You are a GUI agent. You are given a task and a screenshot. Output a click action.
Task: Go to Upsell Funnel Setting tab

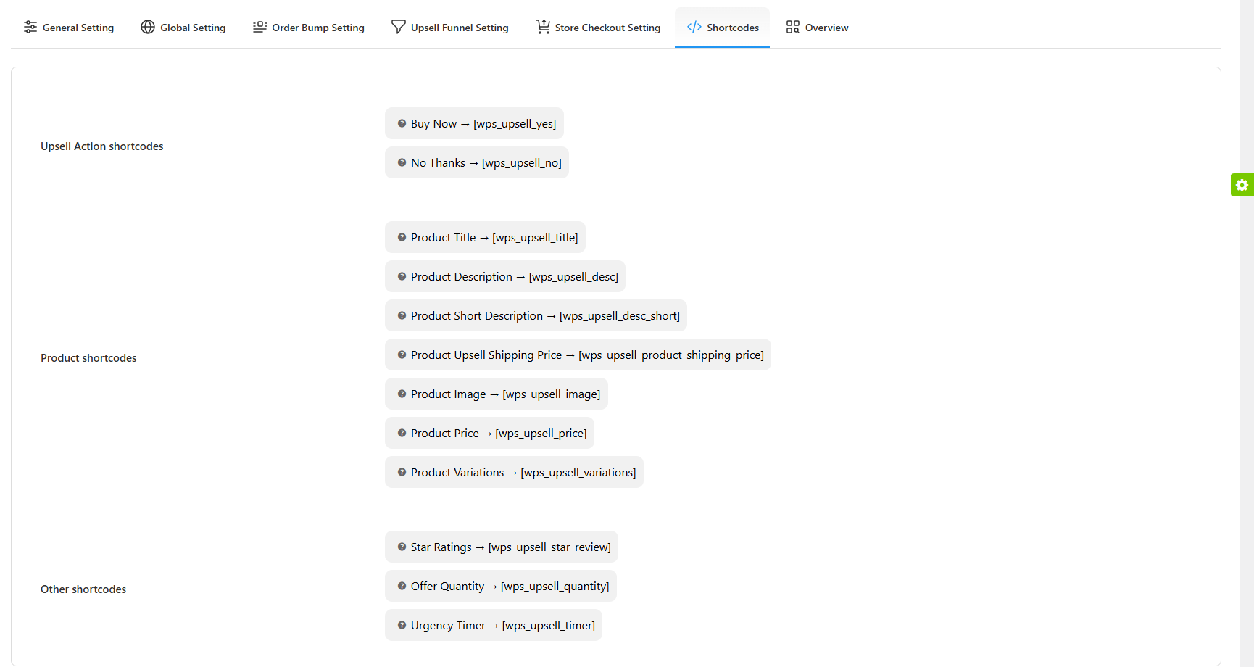point(450,28)
